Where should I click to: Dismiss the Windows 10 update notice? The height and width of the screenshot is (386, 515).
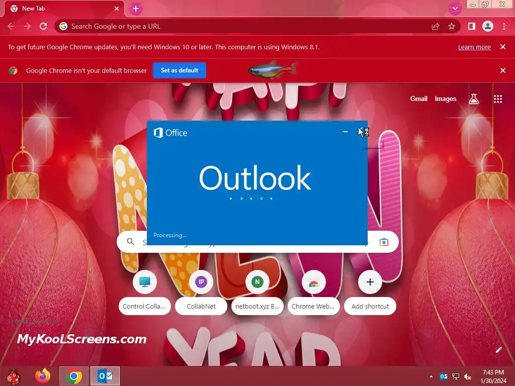(503, 47)
